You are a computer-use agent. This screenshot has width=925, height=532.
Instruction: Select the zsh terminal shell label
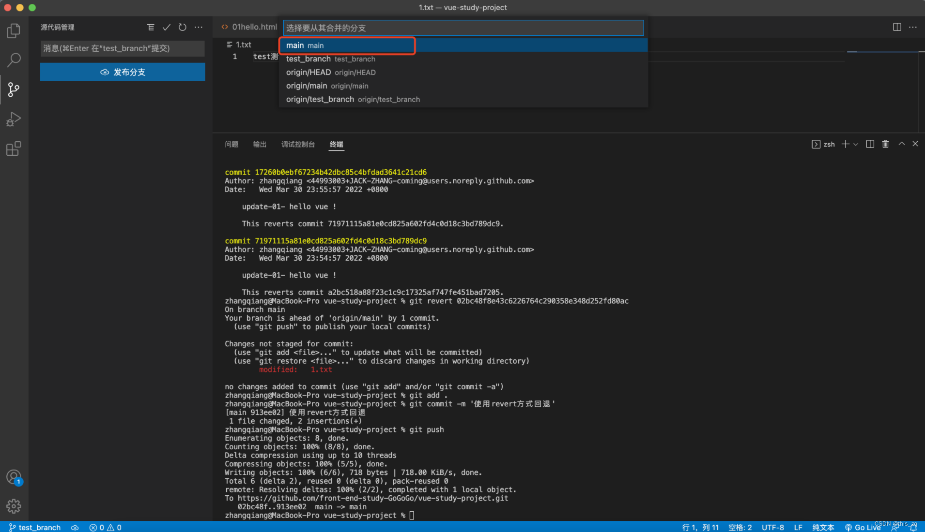823,144
